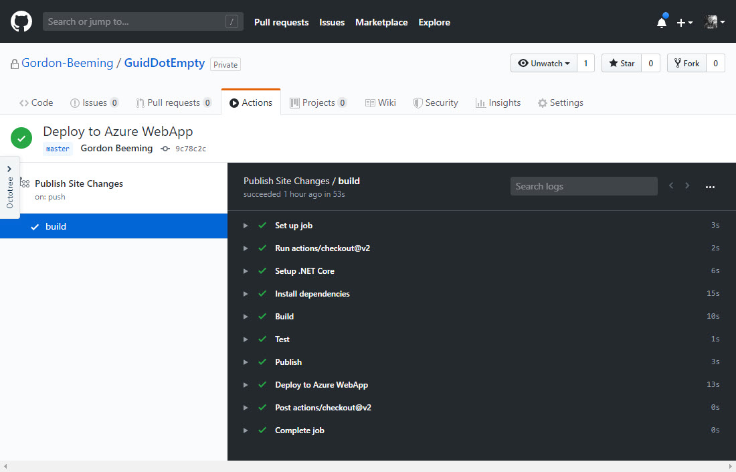Open the log options ellipsis menu
The width and height of the screenshot is (736, 472).
710,187
